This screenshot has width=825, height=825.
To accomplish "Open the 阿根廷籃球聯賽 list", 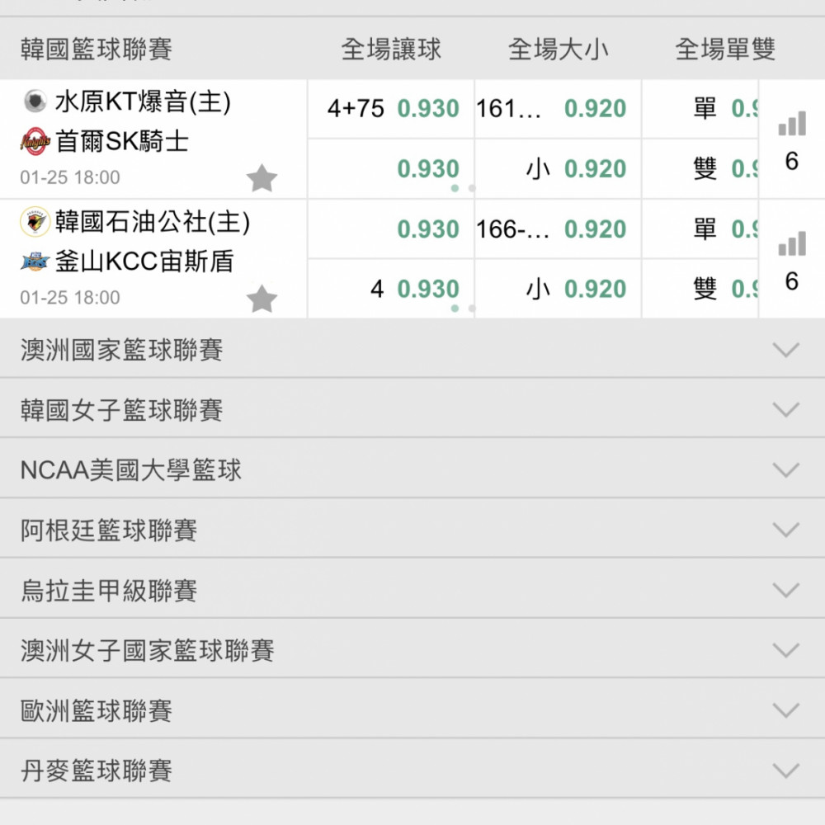I will point(785,530).
